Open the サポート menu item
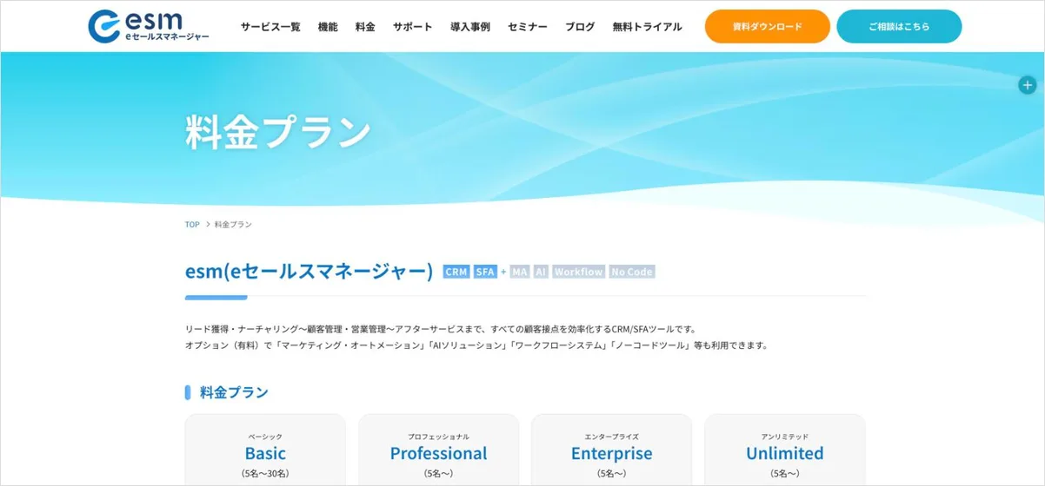This screenshot has width=1045, height=486. (x=412, y=27)
